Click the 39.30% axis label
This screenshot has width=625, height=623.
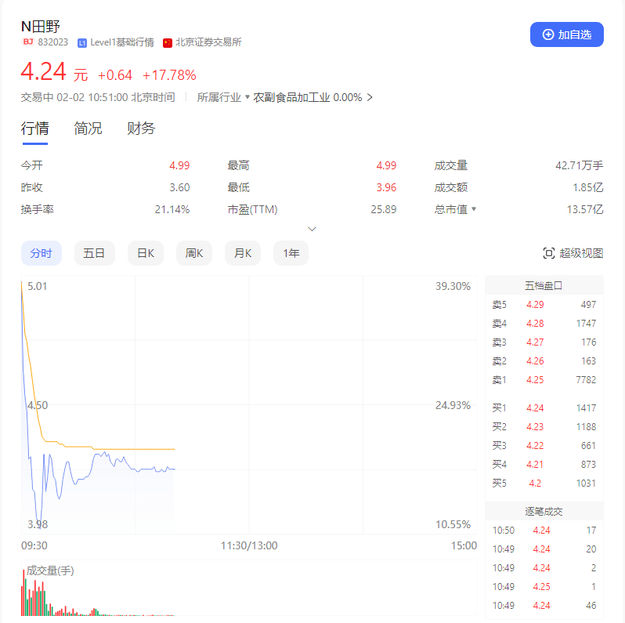pos(453,286)
